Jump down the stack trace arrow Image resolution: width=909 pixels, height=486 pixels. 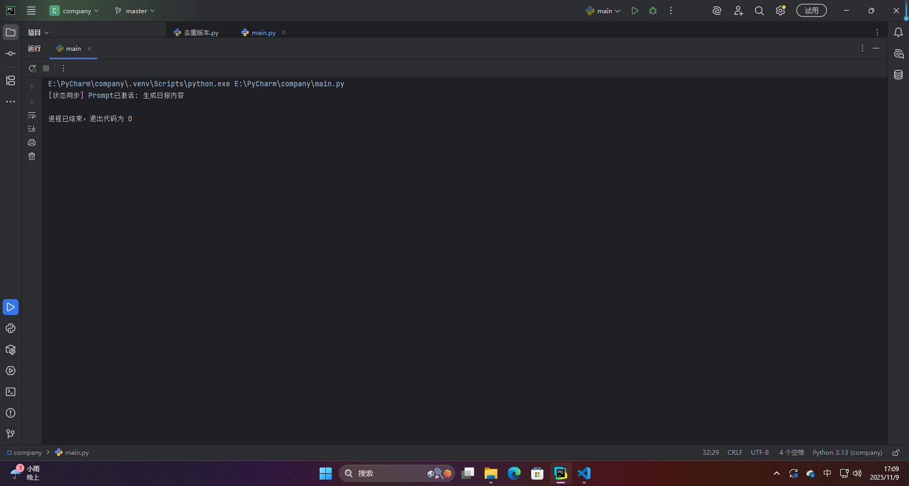[x=32, y=101]
